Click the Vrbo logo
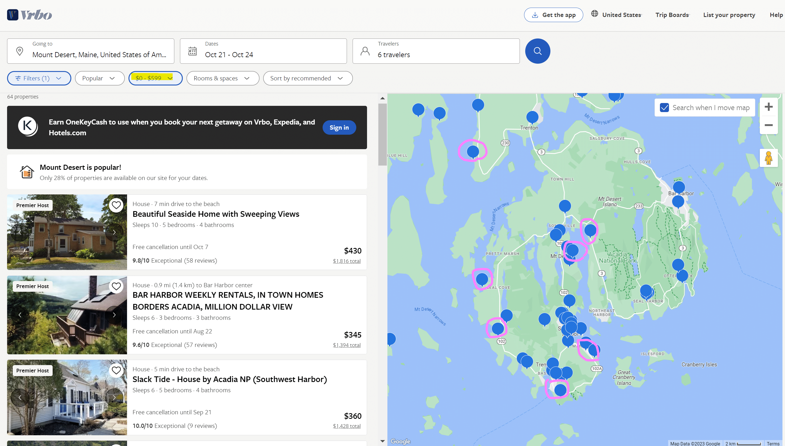785x446 pixels. [29, 15]
